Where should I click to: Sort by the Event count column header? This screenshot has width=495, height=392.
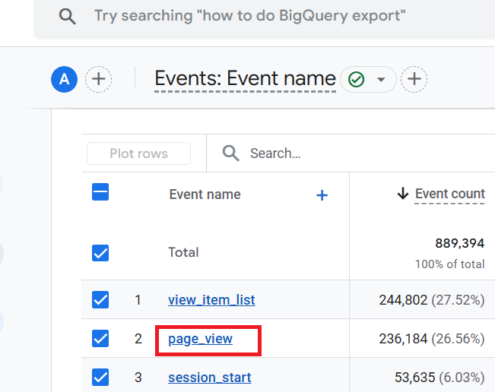[449, 194]
